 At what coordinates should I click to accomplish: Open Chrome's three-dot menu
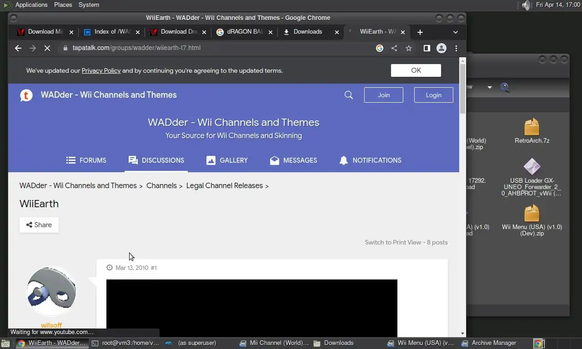click(x=456, y=48)
